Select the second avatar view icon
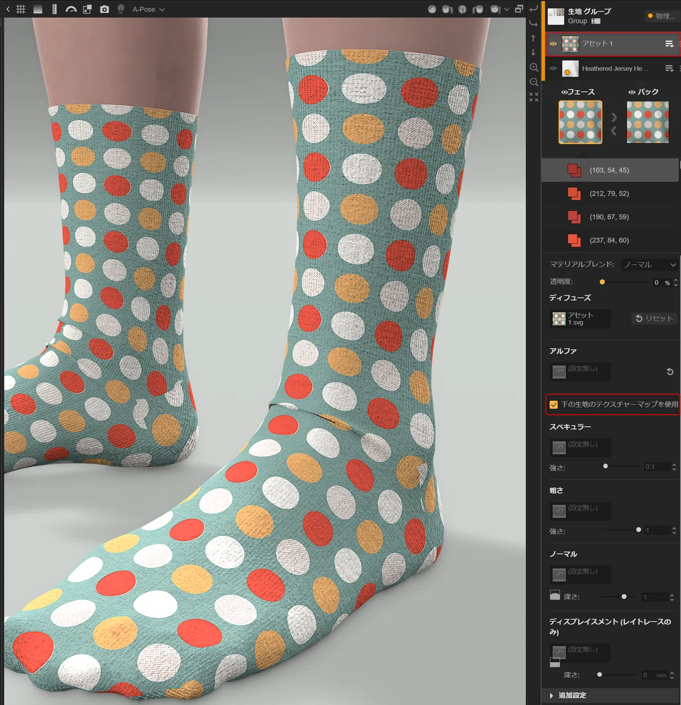681x705 pixels. (447, 9)
